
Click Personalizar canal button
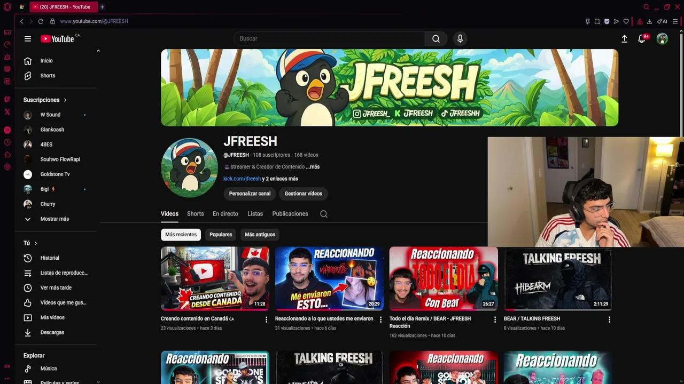[250, 194]
